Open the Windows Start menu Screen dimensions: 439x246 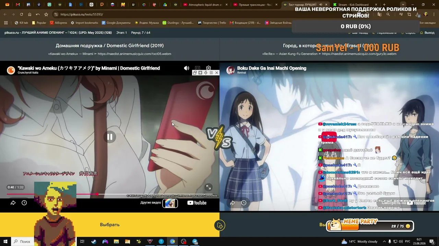pos(5,242)
